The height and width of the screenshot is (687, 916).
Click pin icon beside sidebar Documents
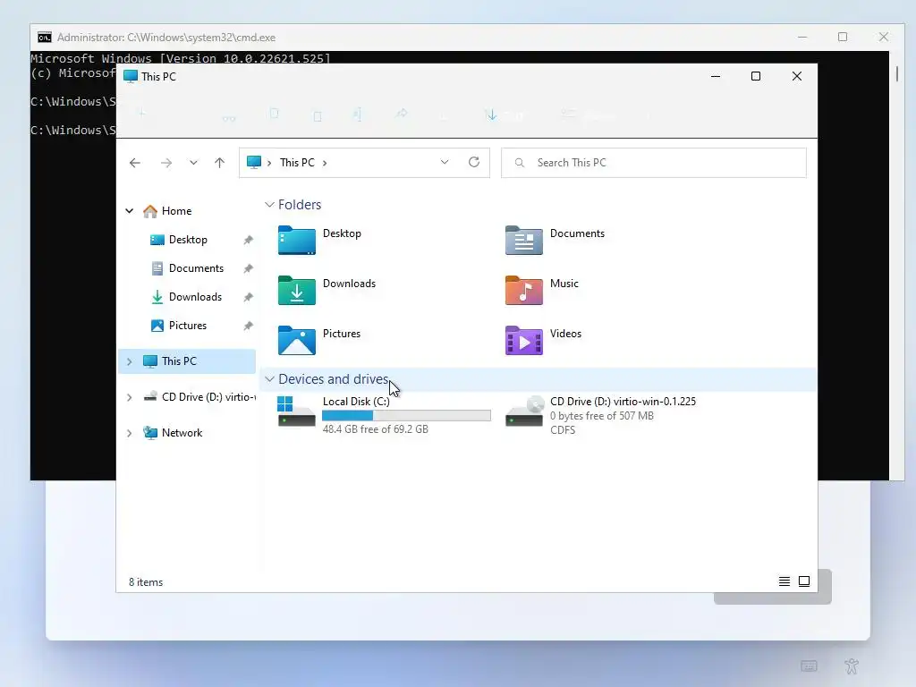click(x=249, y=268)
